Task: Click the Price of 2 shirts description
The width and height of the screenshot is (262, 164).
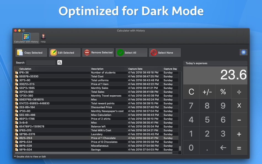Action: click(101, 119)
